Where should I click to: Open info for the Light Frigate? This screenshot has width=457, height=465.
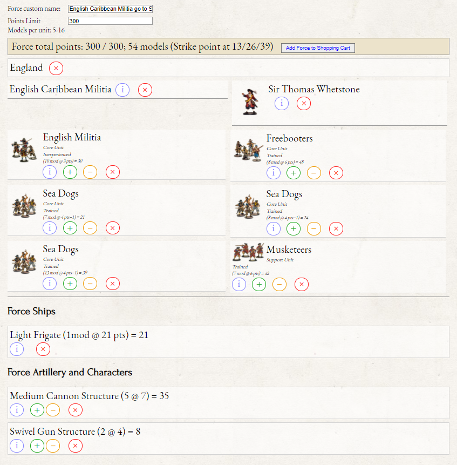click(17, 349)
